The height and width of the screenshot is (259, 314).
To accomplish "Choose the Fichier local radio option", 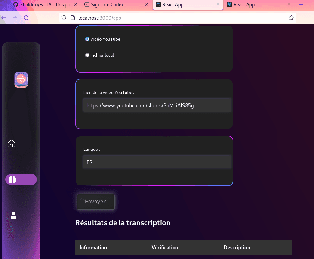I will 87,55.
